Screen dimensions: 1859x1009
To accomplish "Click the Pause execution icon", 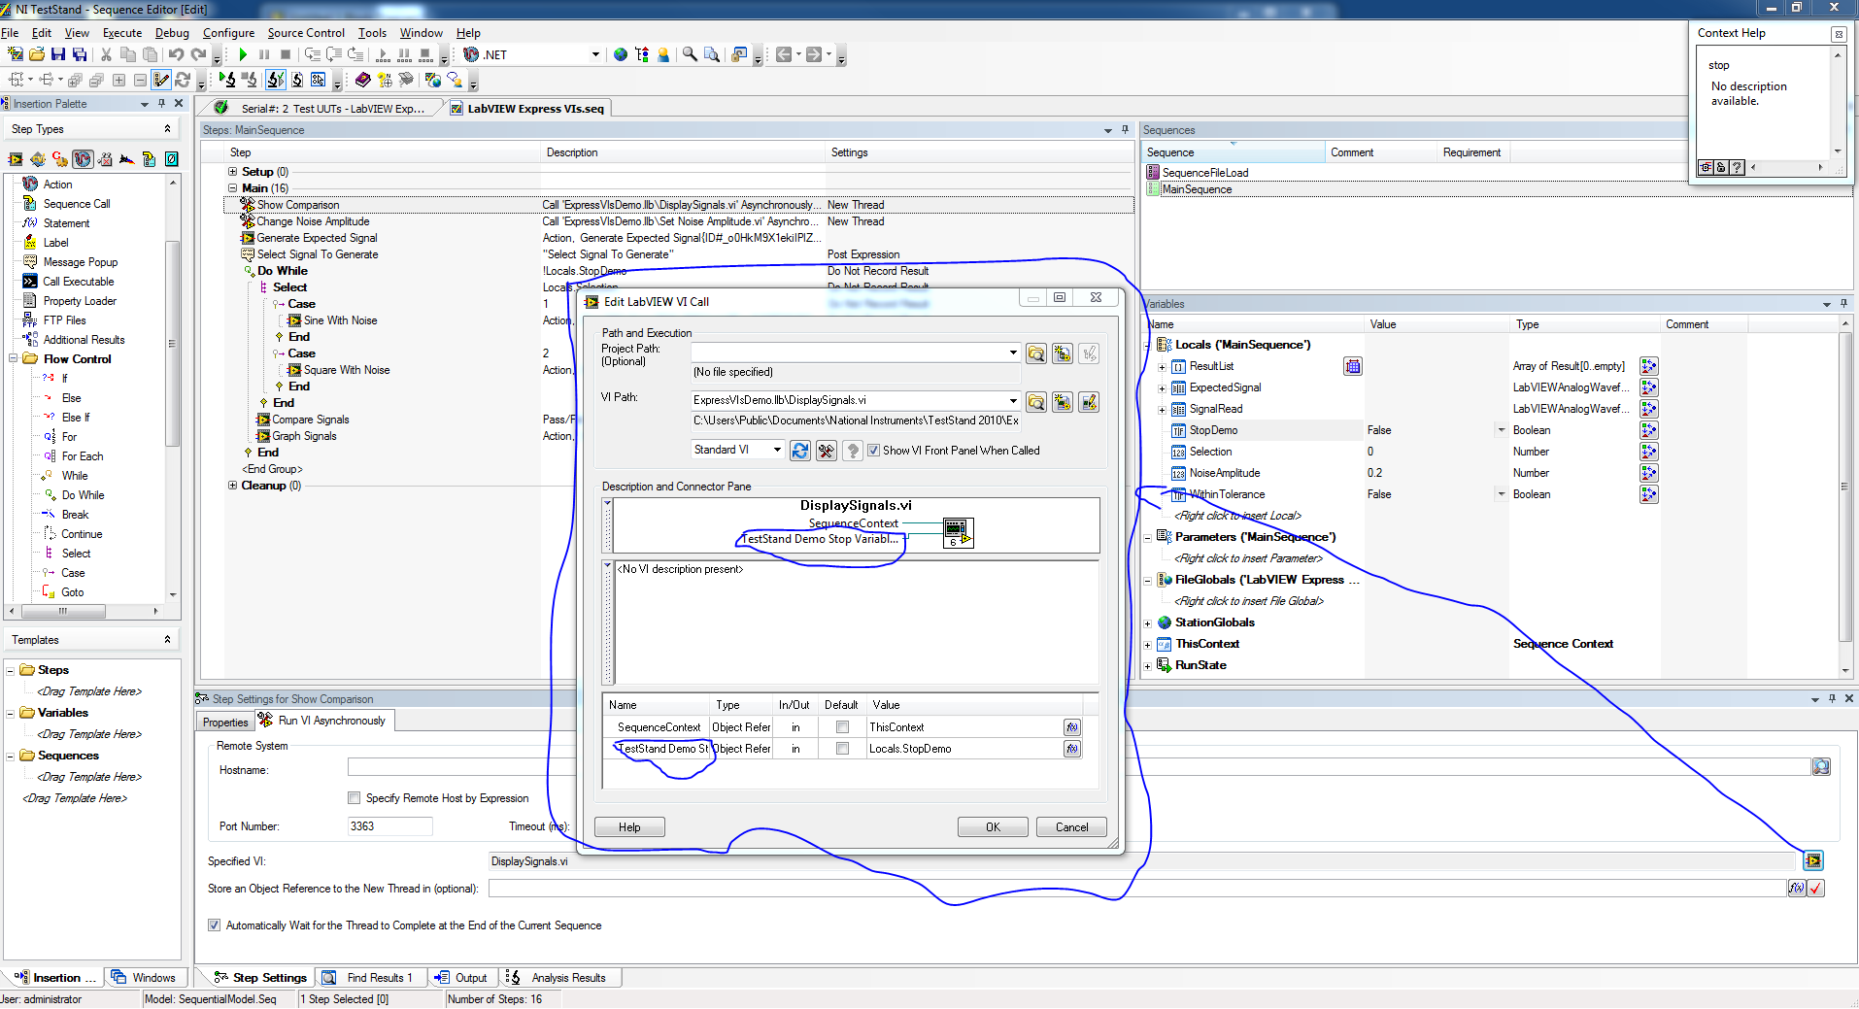I will pos(264,54).
